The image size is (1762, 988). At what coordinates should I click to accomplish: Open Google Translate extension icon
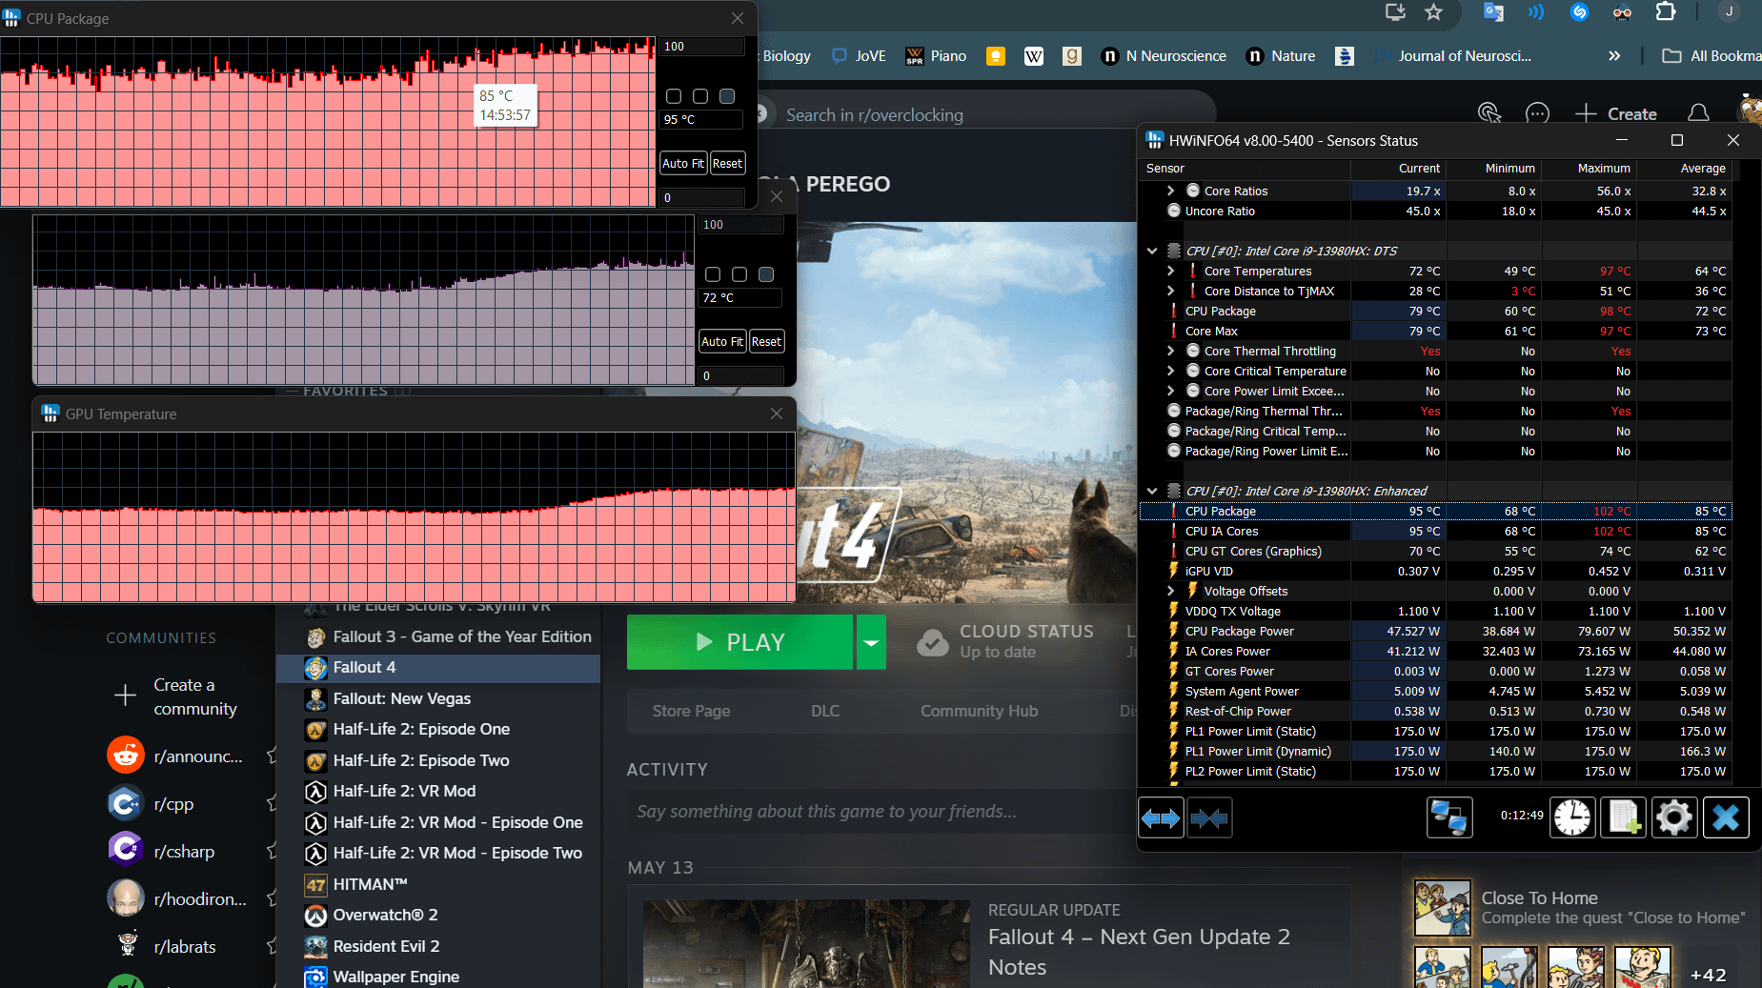coord(1493,11)
